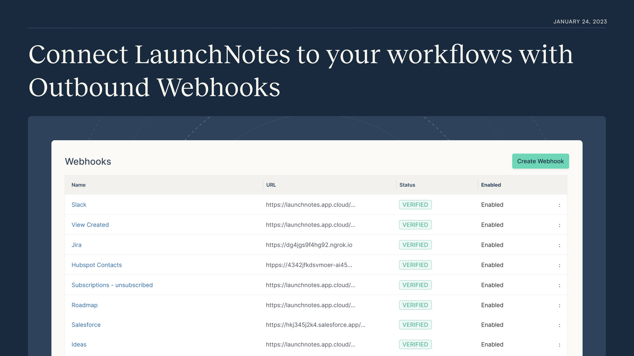Open more options for Subscriptions - unsubscribed row
The height and width of the screenshot is (356, 634).
[x=559, y=285]
